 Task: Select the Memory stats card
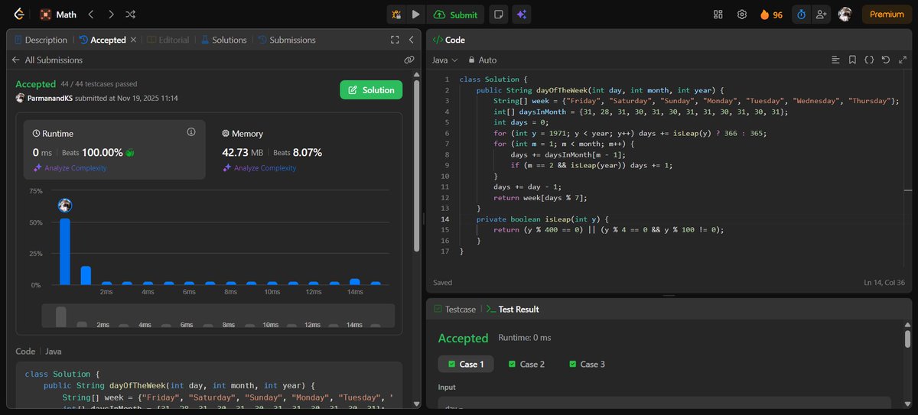306,149
